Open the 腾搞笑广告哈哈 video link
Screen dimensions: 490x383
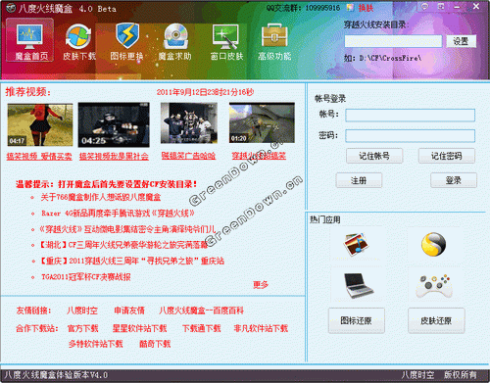pyautogui.click(x=188, y=156)
